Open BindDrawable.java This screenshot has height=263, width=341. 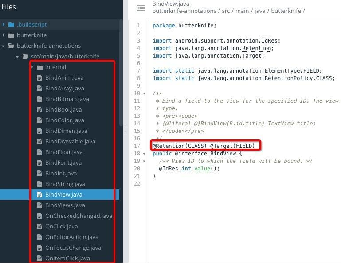[x=70, y=142]
